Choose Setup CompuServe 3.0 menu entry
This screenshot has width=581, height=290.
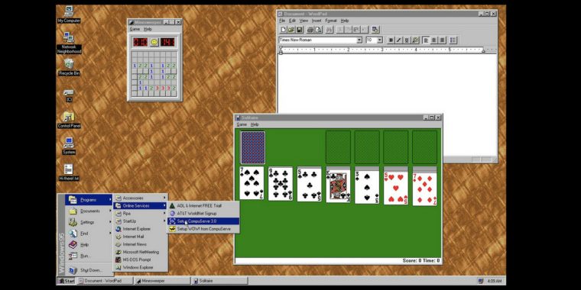203,221
